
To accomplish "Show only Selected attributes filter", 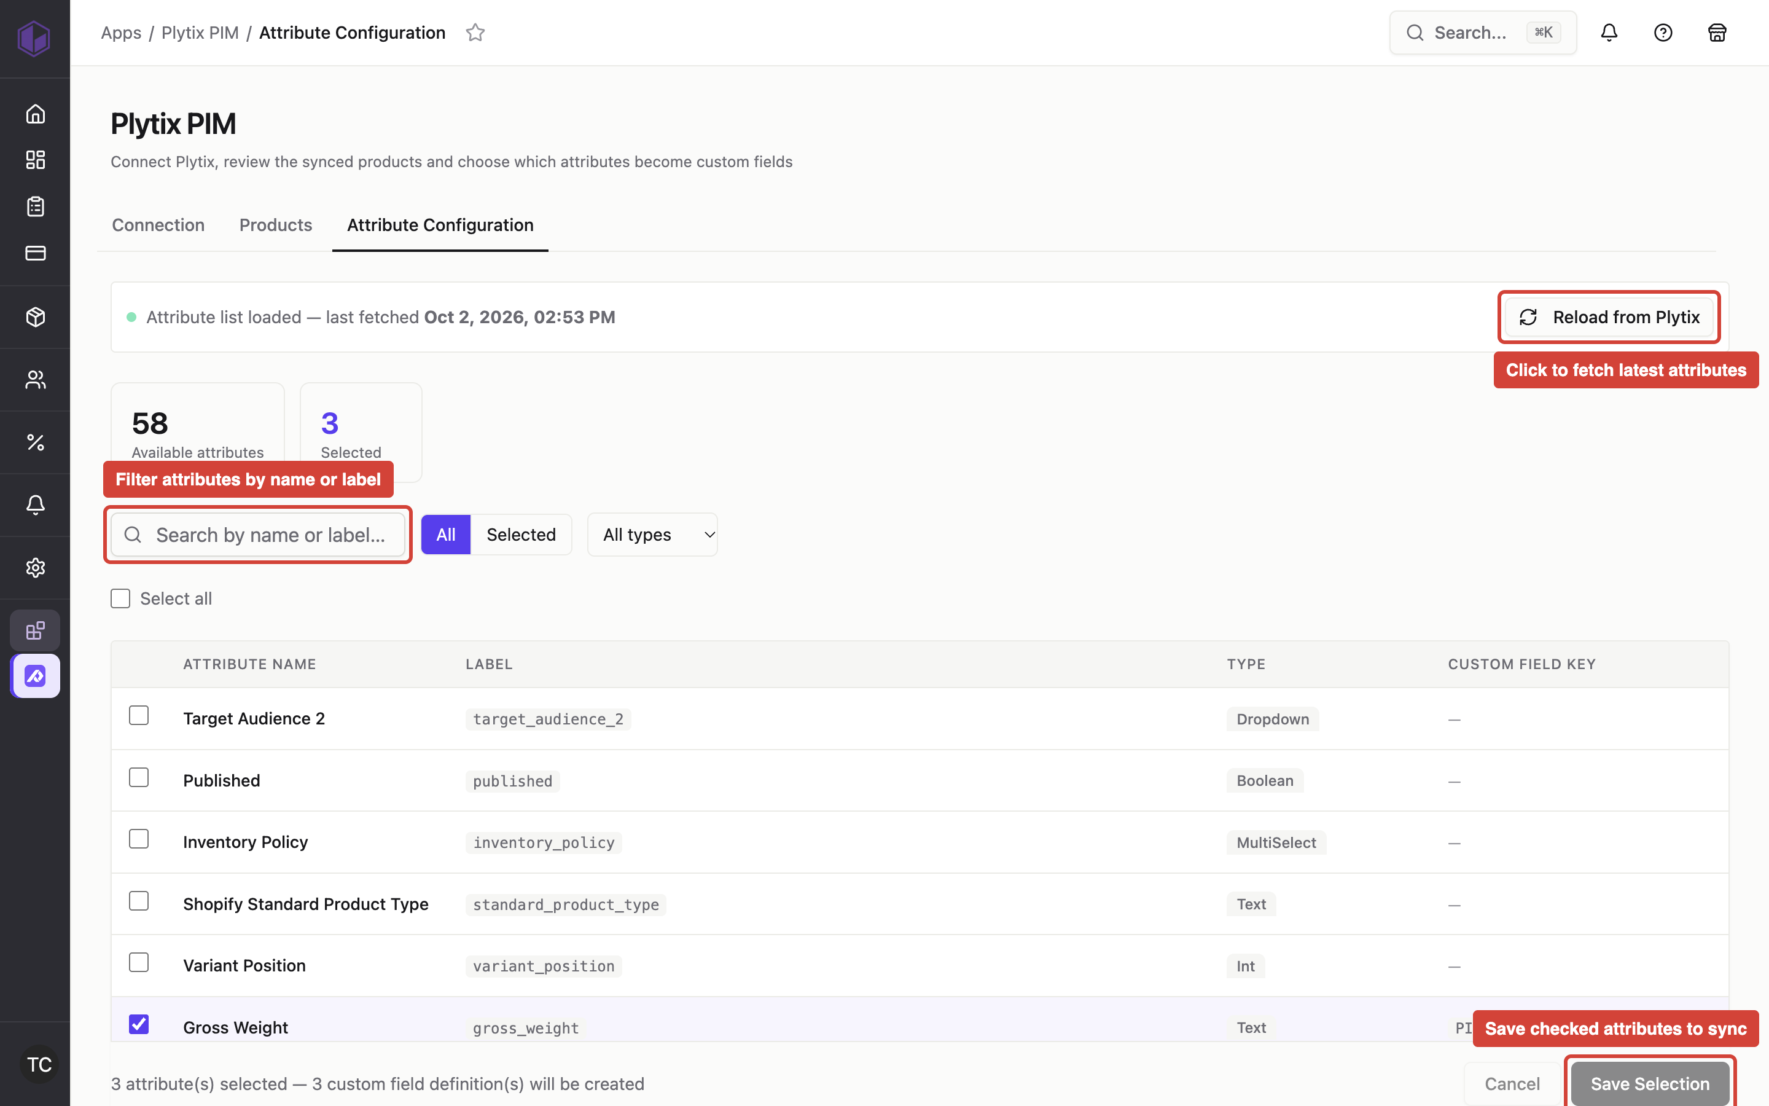I will (x=521, y=535).
